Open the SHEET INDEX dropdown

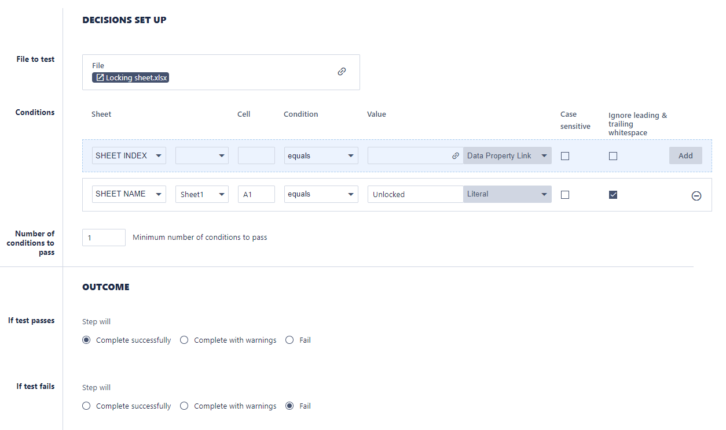[x=129, y=155]
